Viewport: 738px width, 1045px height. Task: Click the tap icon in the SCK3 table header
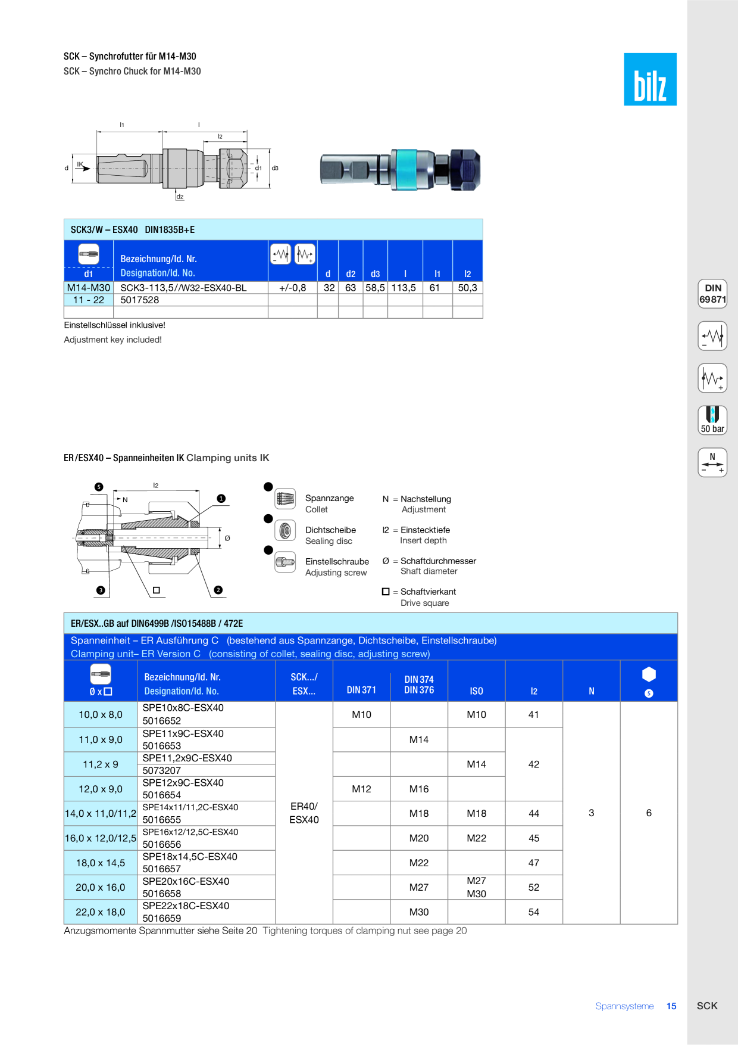click(x=89, y=254)
